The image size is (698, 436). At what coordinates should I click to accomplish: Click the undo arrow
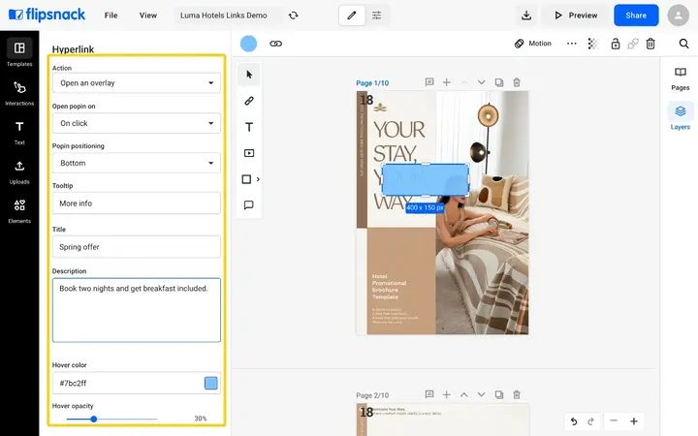(x=574, y=421)
